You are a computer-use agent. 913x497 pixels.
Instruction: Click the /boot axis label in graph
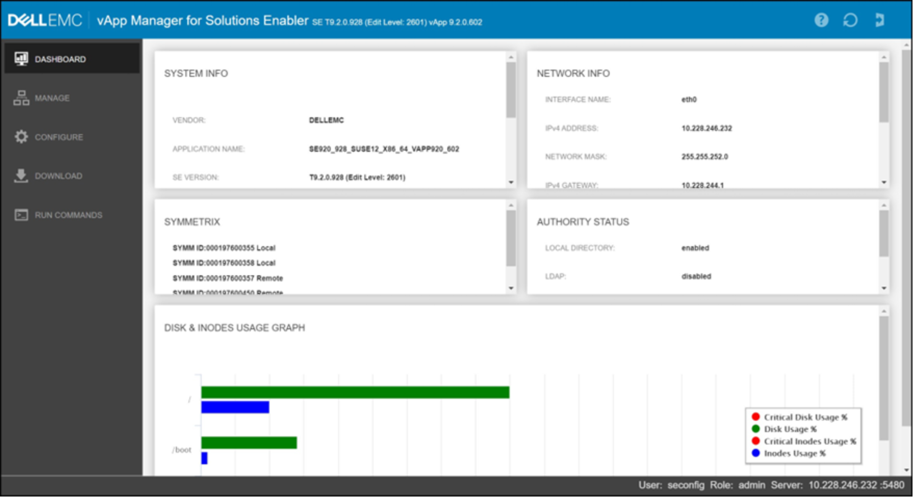pos(182,450)
